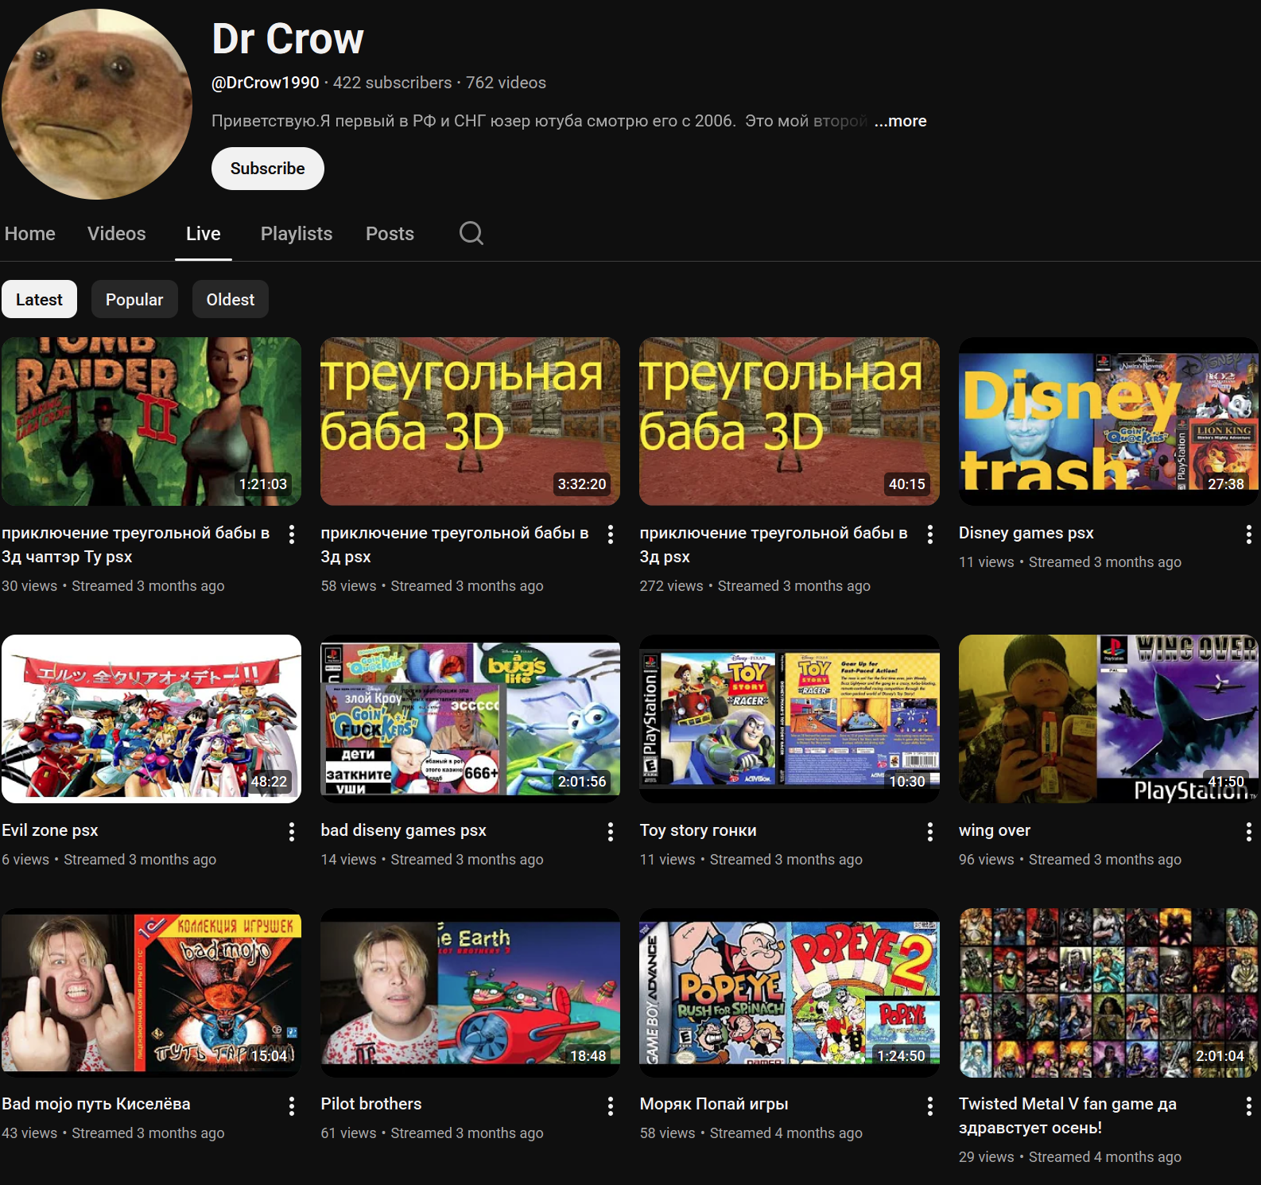Sort streams by Oldest

[x=231, y=299]
